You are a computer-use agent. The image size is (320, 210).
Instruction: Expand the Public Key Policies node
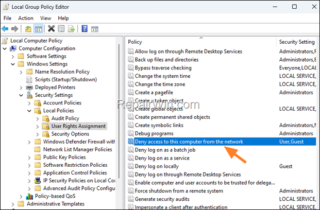(29, 157)
